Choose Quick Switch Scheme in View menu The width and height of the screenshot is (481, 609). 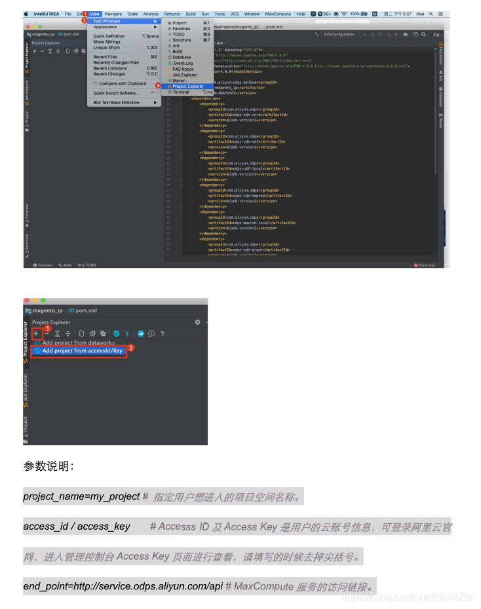[124, 93]
